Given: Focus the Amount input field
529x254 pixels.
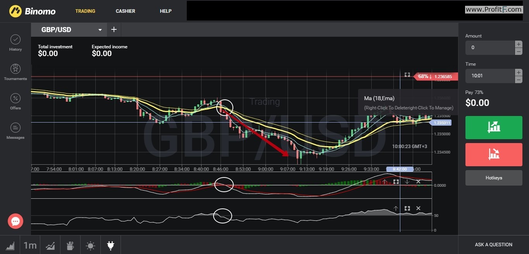Looking at the screenshot, I should [x=490, y=48].
